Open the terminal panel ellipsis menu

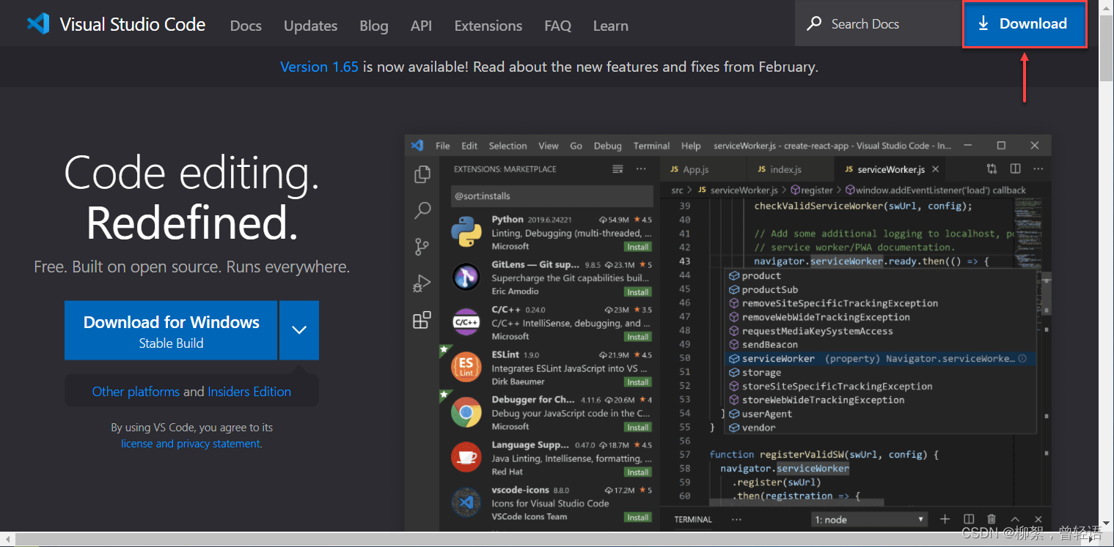[736, 519]
